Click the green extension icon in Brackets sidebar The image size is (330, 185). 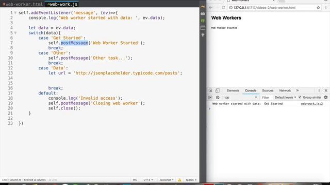203,21
